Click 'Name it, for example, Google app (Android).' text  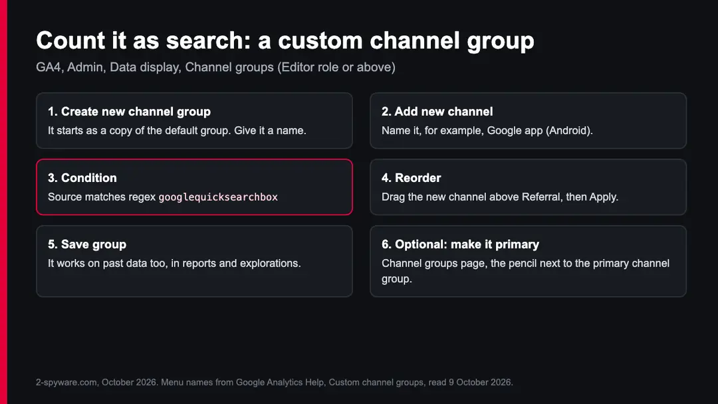[487, 130]
